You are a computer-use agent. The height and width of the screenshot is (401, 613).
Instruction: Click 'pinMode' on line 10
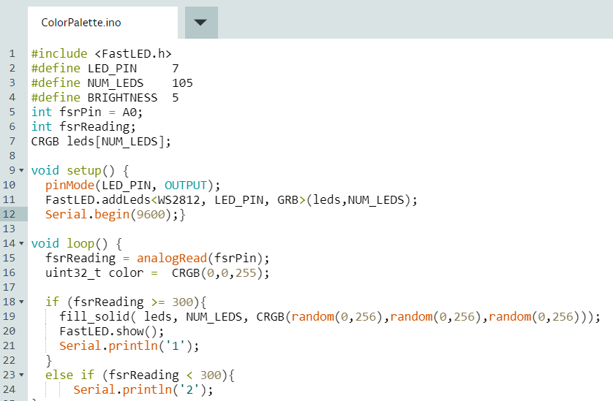(x=70, y=186)
